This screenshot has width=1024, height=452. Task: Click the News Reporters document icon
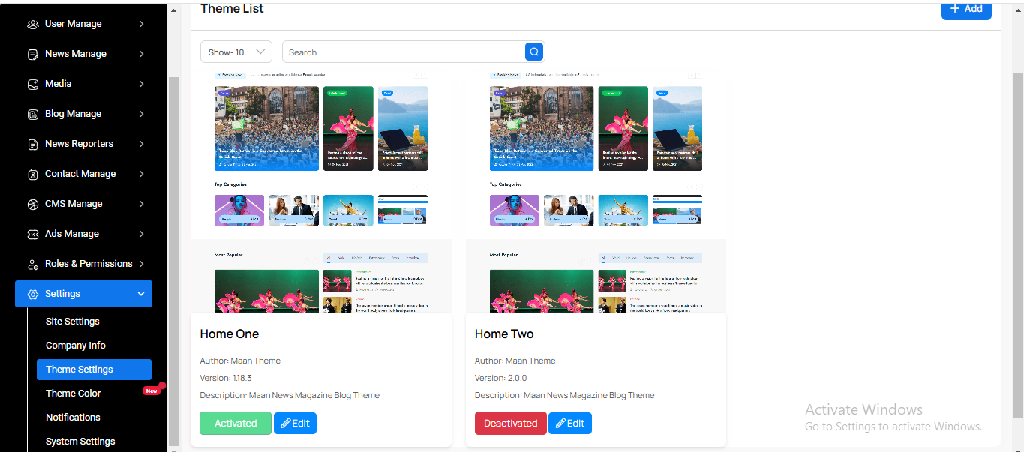coord(32,144)
